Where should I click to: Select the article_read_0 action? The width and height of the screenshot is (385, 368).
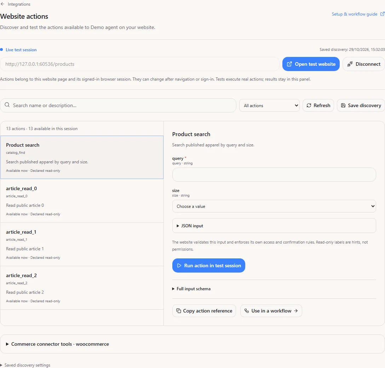click(82, 201)
